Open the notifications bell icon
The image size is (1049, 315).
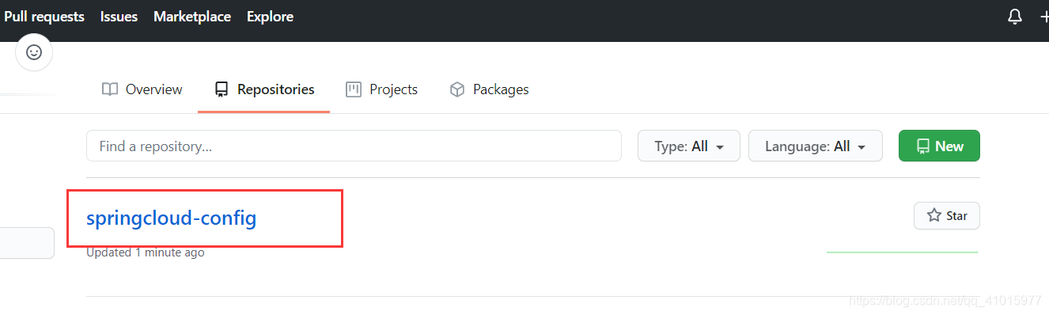[1015, 17]
